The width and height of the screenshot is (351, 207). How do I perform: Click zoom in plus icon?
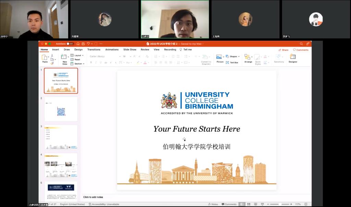[291, 204]
